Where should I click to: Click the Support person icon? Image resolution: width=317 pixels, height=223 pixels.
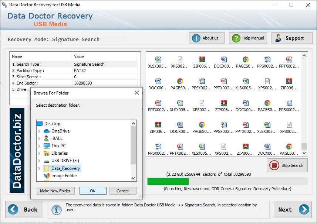pos(279,38)
